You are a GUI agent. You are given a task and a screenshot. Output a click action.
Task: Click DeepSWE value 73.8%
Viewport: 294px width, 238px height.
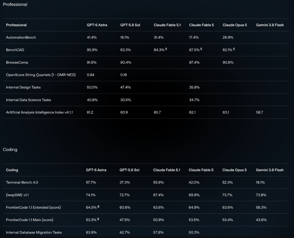tap(261, 195)
